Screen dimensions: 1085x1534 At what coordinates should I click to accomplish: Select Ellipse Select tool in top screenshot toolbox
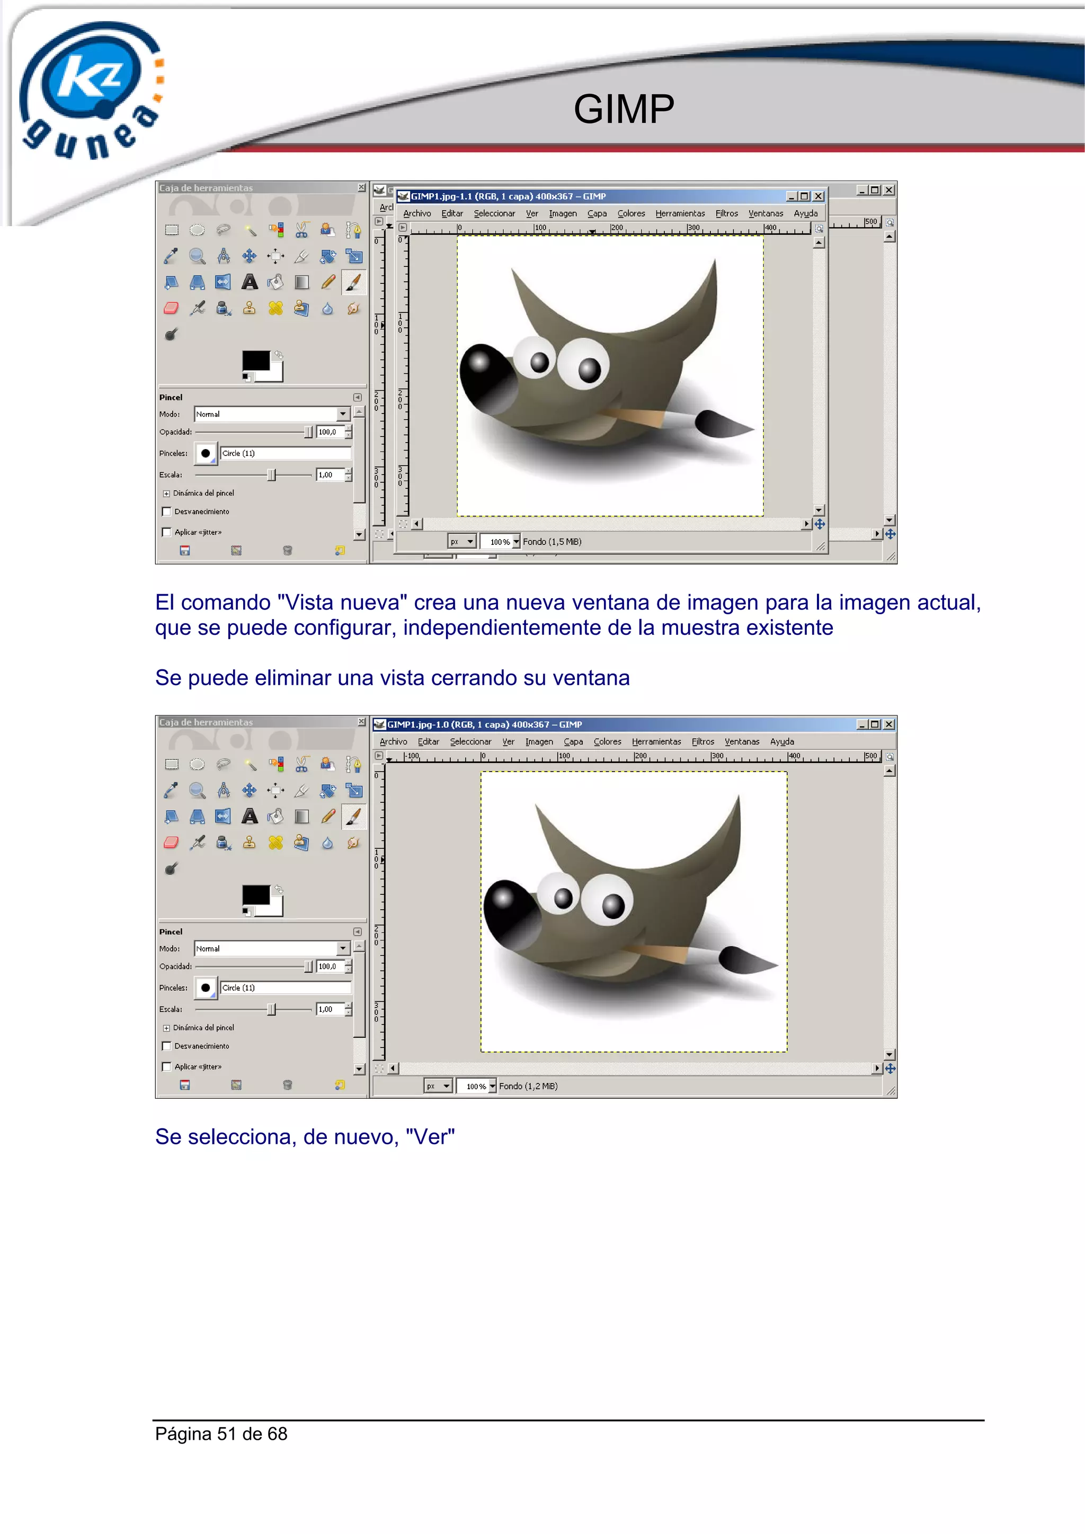197,230
